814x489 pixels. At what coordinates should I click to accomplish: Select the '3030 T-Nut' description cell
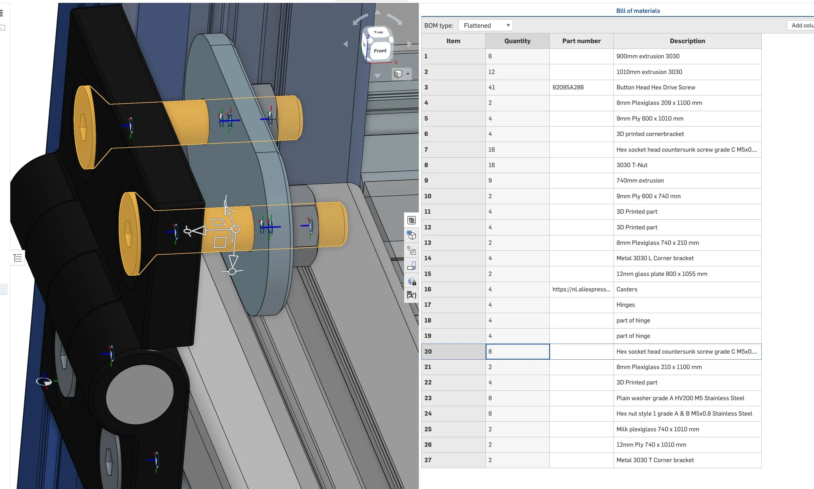[687, 165]
